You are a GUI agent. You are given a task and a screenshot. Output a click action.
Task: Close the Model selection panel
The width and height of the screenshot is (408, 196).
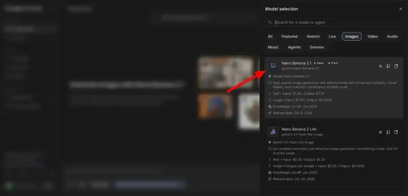coord(400,9)
